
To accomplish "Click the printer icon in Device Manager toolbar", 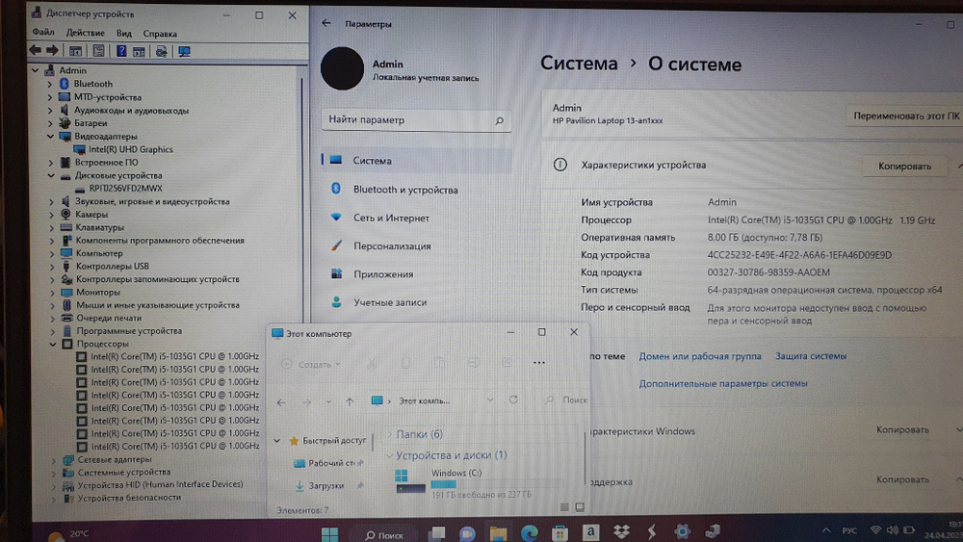I will 161,51.
